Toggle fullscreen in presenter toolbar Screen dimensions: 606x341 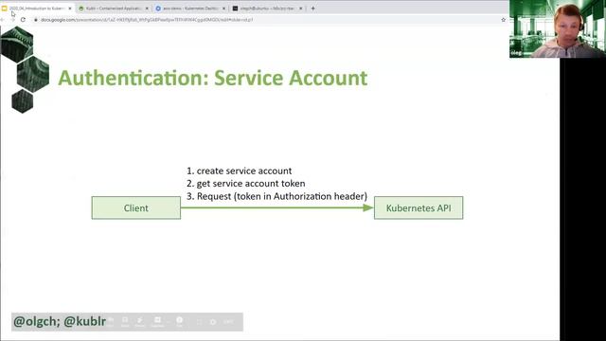tap(200, 322)
